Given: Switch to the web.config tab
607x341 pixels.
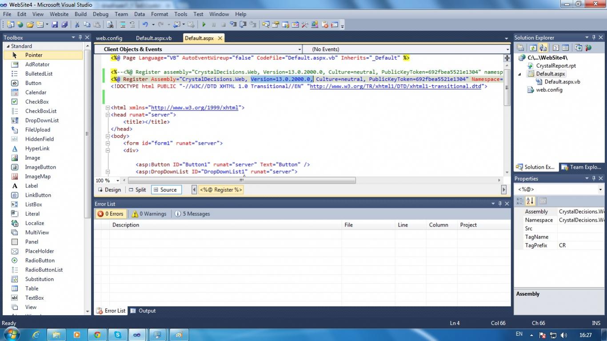Looking at the screenshot, I should [109, 38].
